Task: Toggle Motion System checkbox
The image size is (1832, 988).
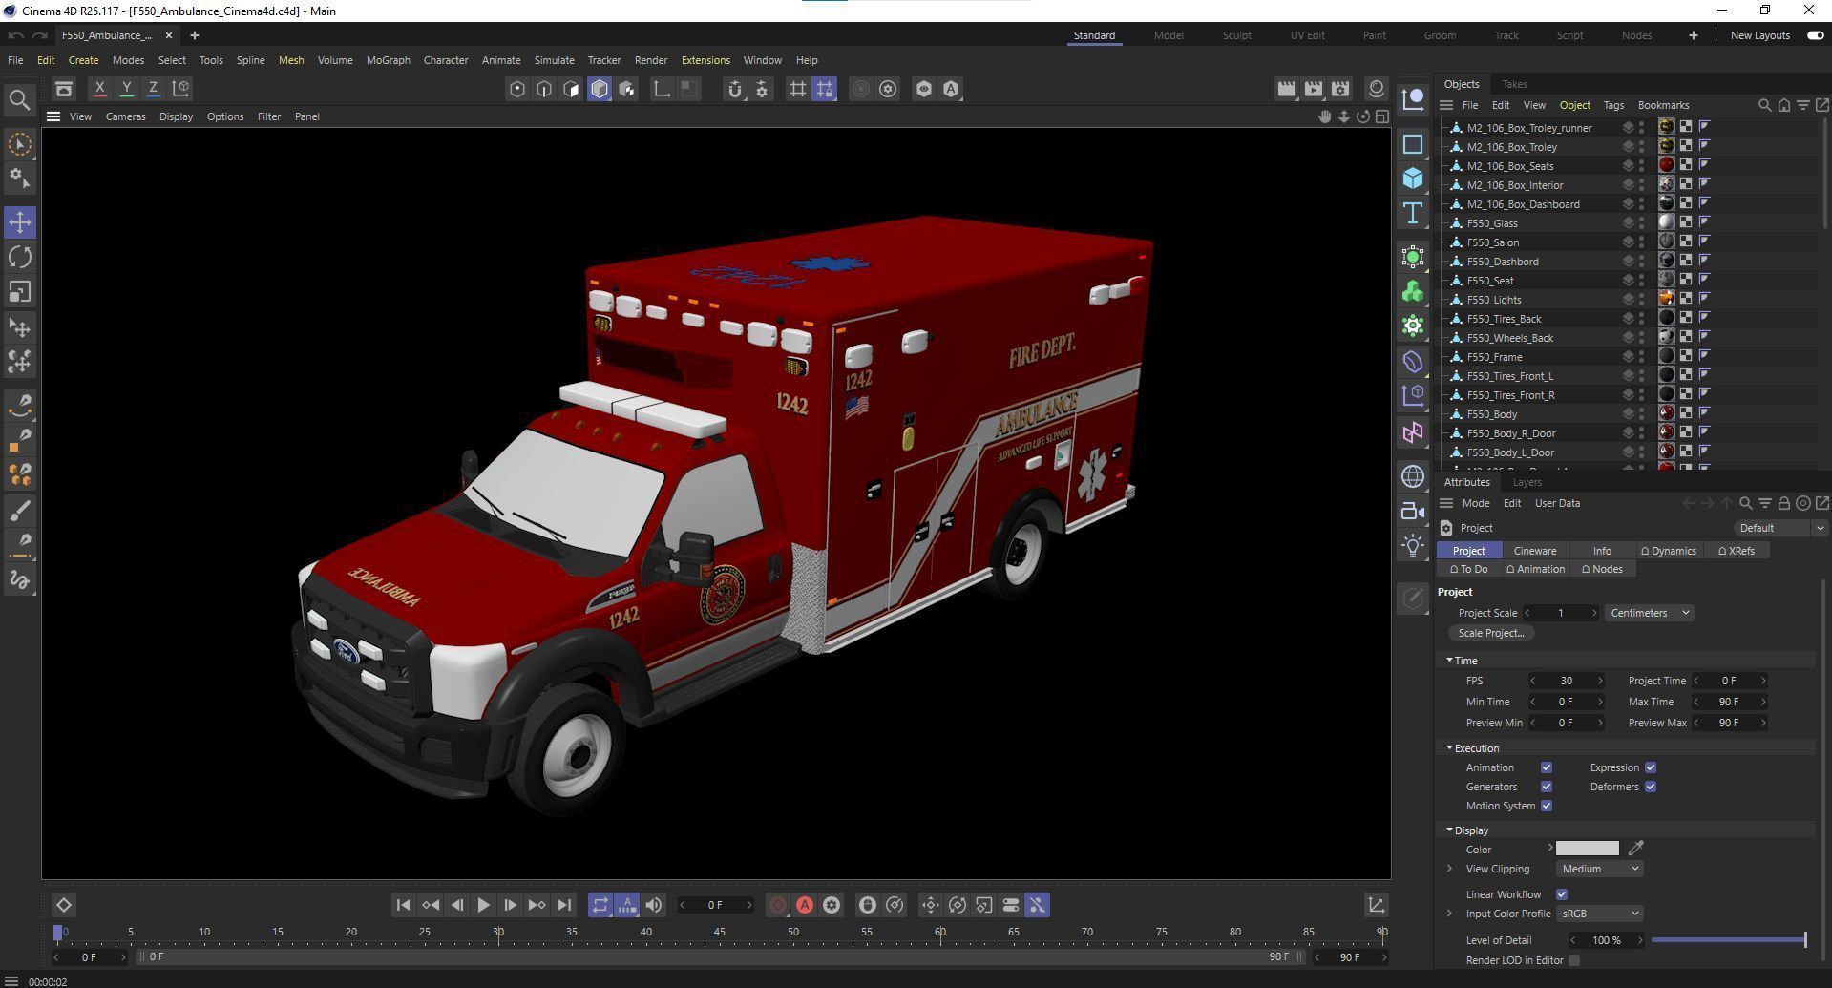Action: (x=1546, y=806)
